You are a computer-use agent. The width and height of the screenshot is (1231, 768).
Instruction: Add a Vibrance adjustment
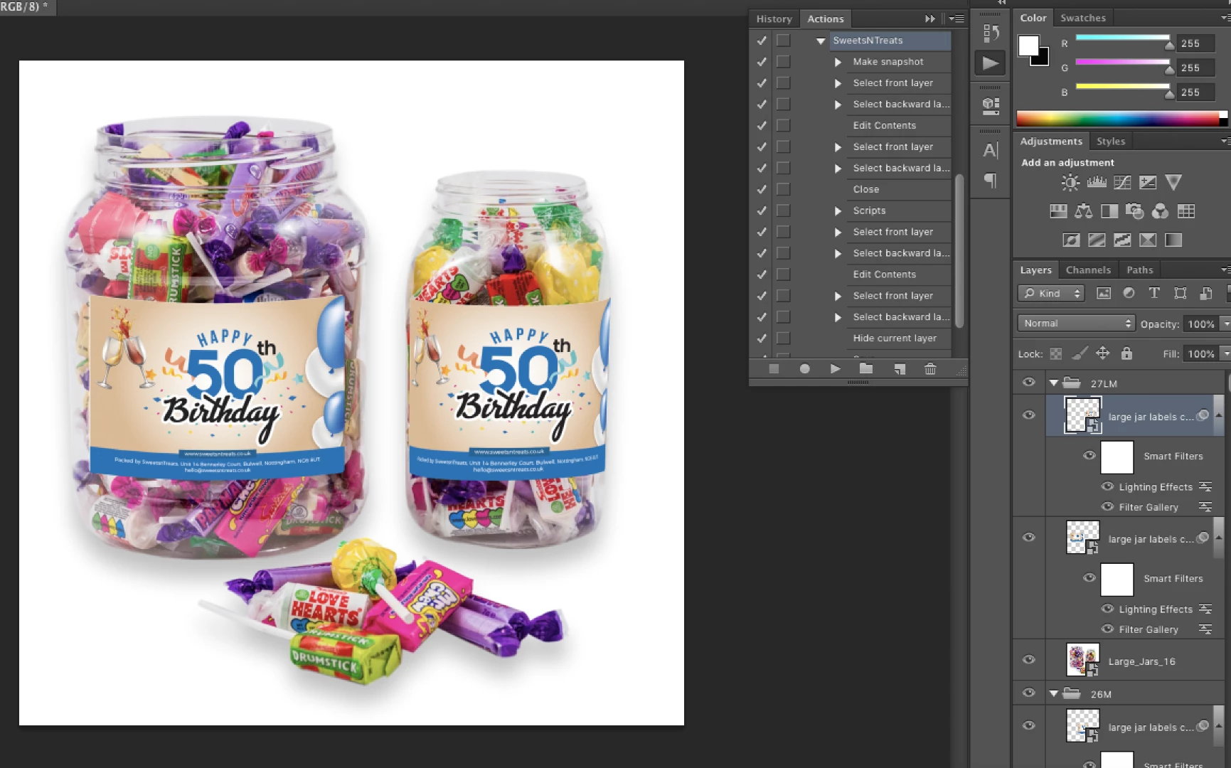(x=1173, y=183)
